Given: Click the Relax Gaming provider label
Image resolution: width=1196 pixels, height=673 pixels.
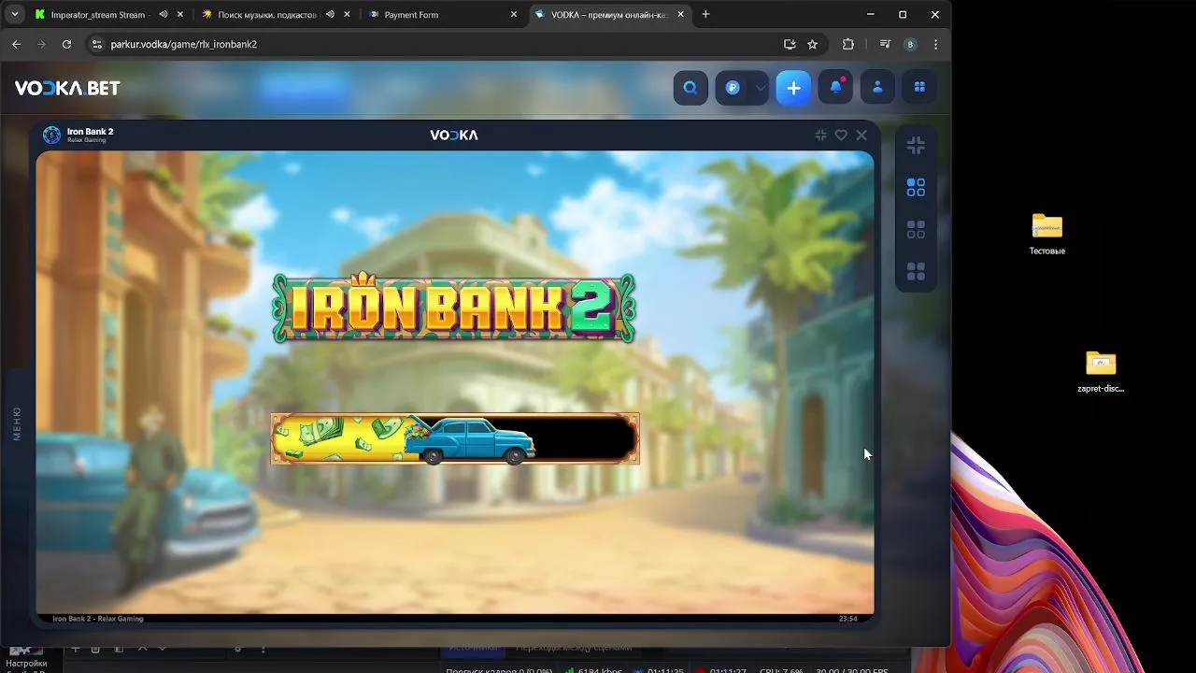Looking at the screenshot, I should (87, 140).
